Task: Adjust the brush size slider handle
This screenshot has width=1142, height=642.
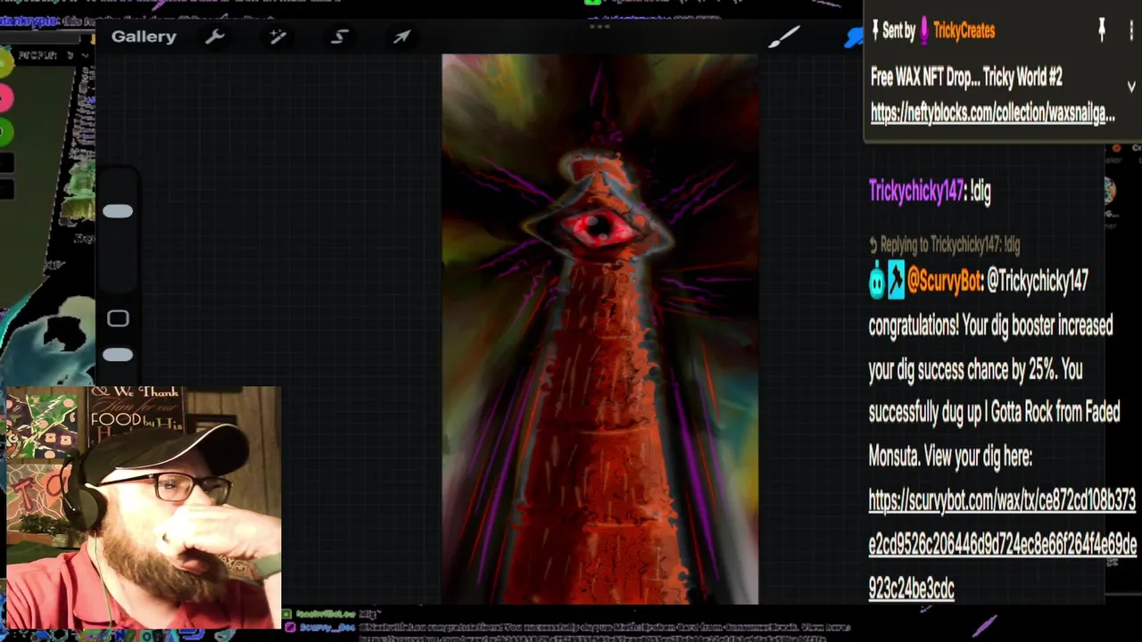Action: pos(118,211)
